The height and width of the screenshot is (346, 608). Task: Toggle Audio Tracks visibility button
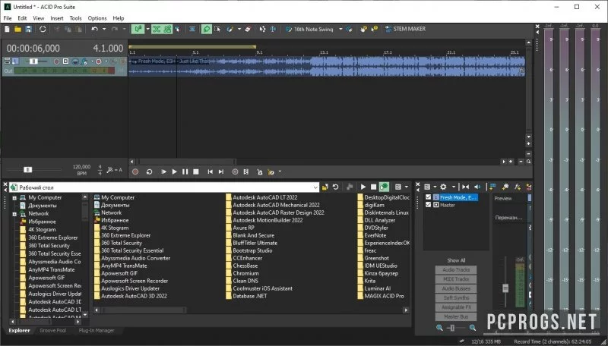click(x=456, y=270)
